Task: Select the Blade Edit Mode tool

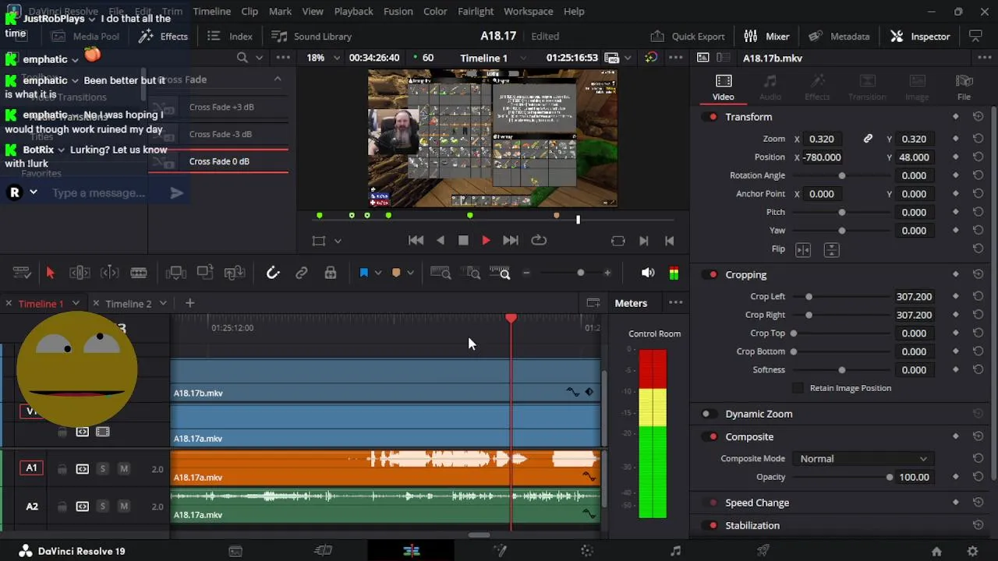Action: 139,273
